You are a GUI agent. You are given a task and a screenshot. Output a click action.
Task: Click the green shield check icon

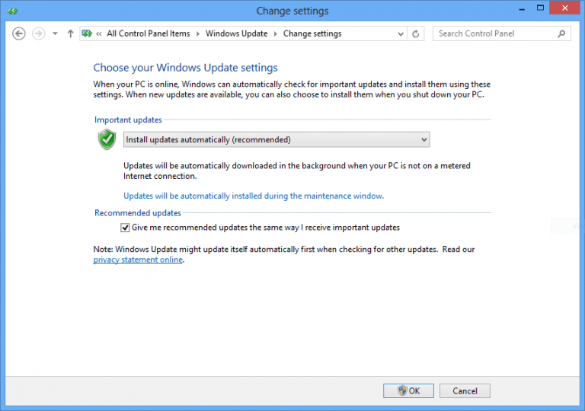[x=107, y=139]
